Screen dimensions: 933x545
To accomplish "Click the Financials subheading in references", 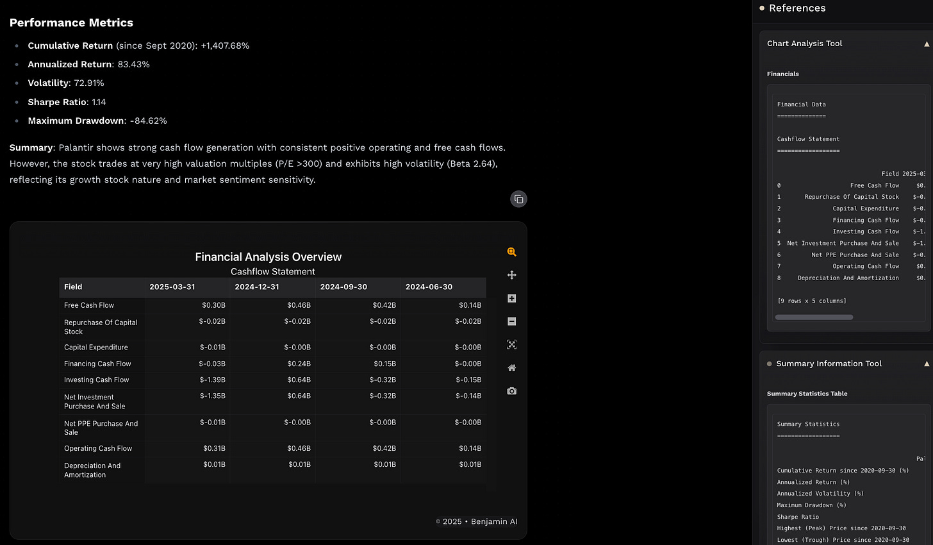I will (783, 74).
